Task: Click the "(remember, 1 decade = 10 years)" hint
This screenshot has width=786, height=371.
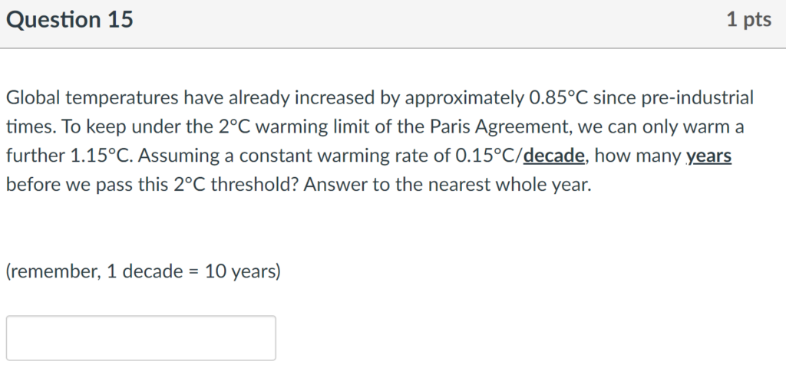Action: coord(144,271)
